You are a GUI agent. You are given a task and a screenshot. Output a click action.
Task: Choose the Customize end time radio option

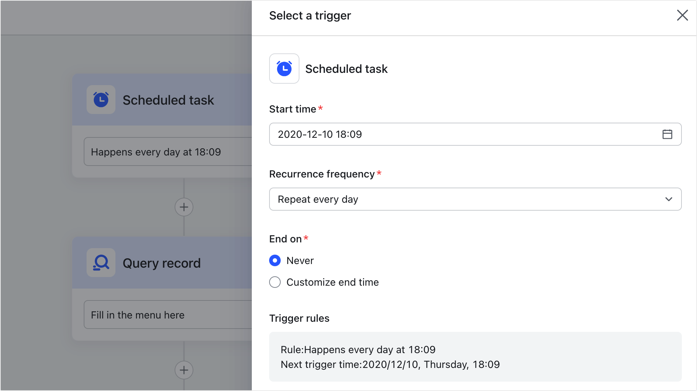click(275, 282)
